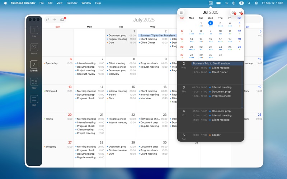Open Sports day event on July 6
The image size is (287, 179).
(x=52, y=63)
